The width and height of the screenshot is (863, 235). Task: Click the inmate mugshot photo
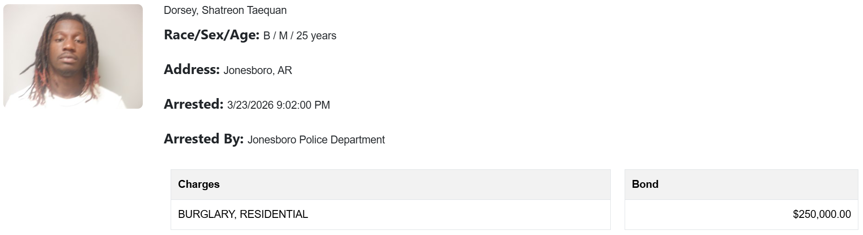click(73, 56)
